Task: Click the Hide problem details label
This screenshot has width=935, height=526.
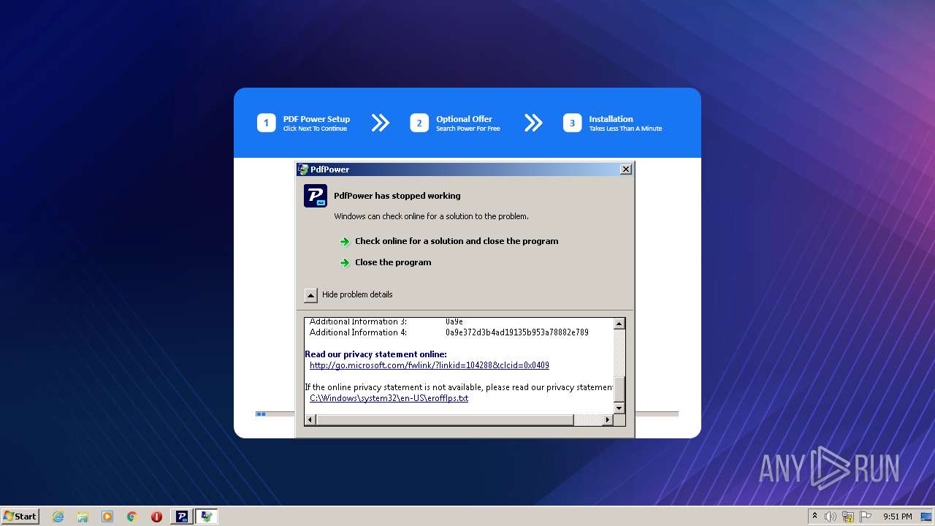Action: tap(357, 294)
